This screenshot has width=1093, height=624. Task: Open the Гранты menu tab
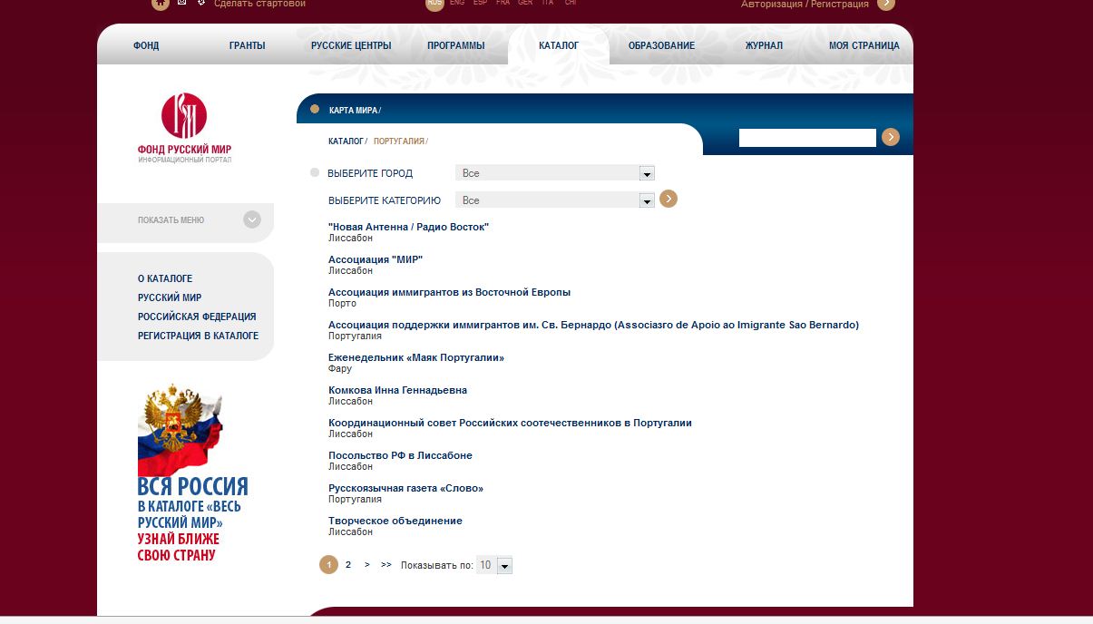pos(248,45)
